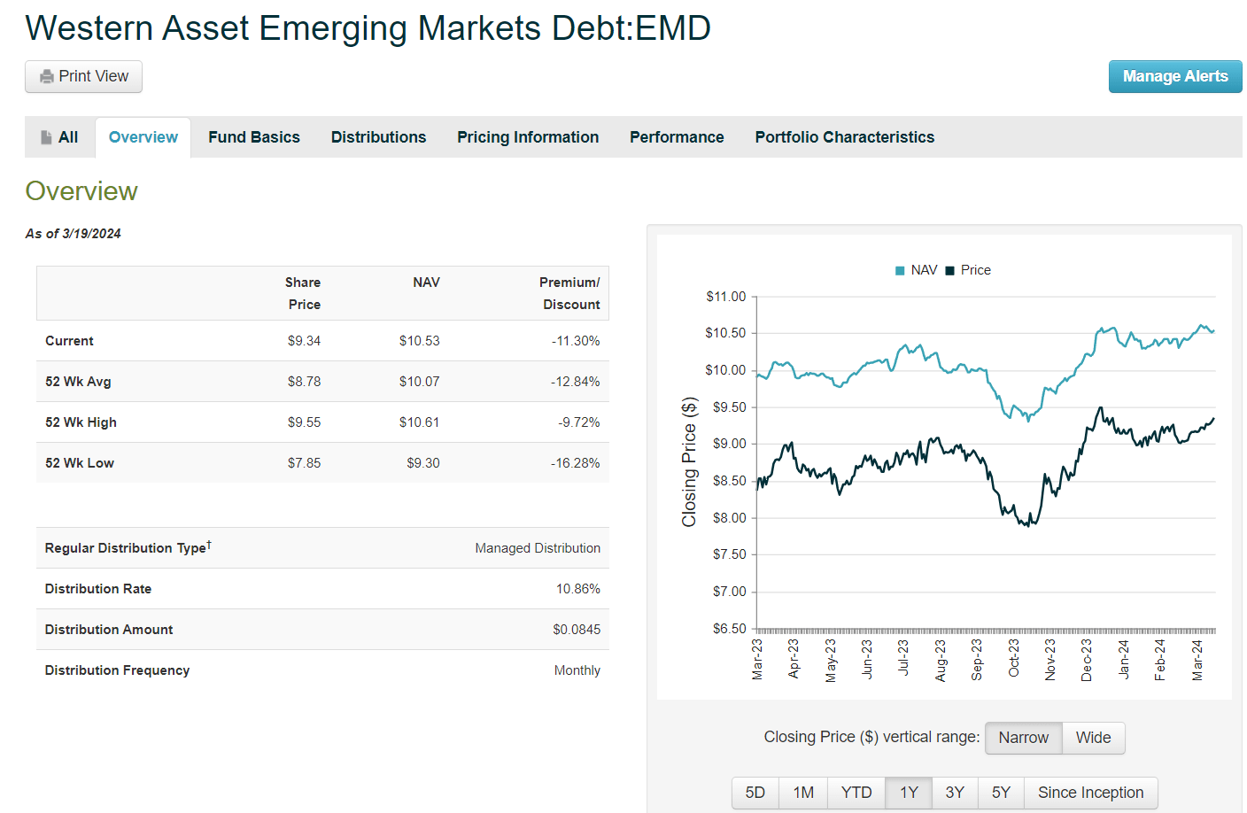Viewport: 1247px width, 813px height.
Task: Show YTD chart range
Action: (856, 793)
